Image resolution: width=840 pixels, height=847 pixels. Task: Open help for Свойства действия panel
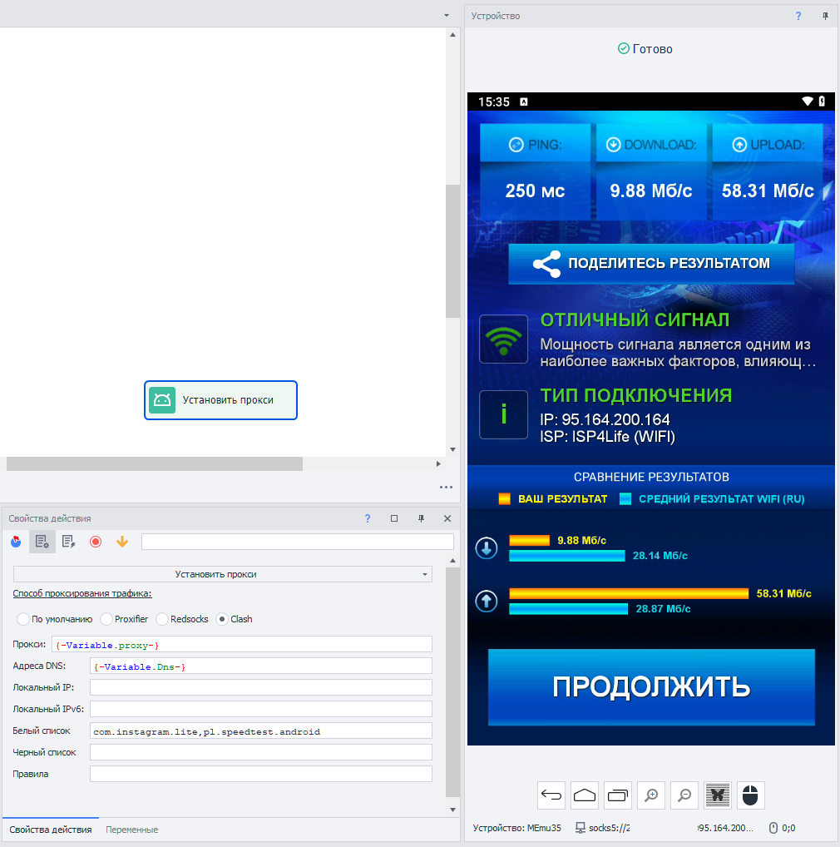(368, 518)
